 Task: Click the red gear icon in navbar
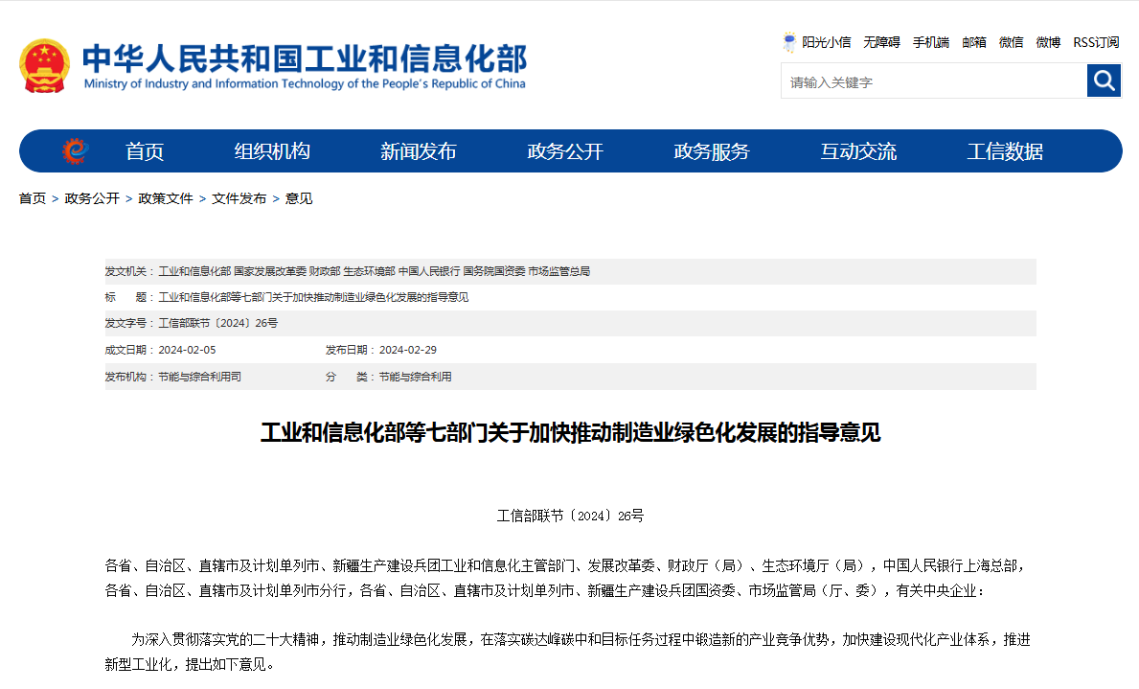click(x=75, y=151)
